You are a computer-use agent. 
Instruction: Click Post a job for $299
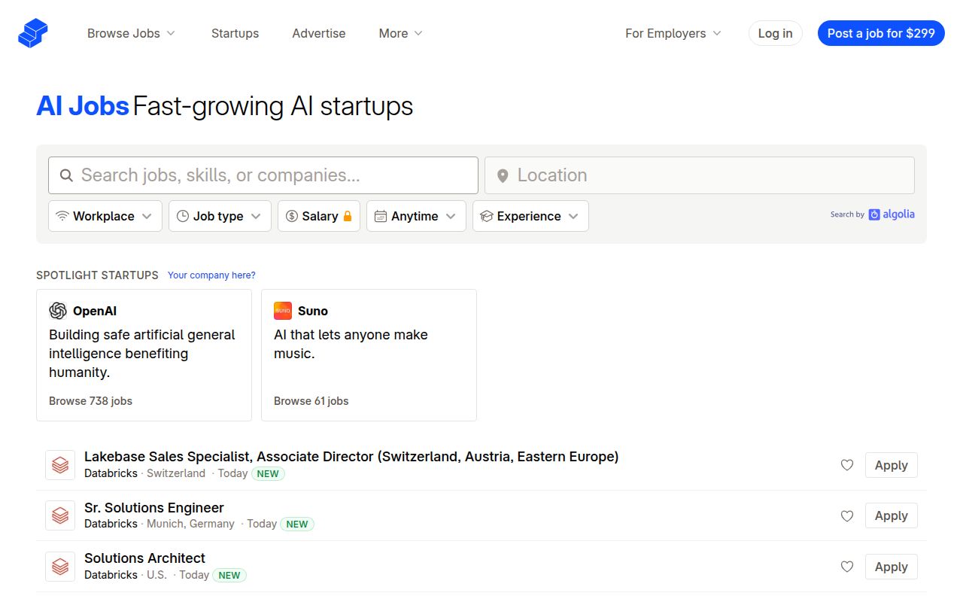point(881,33)
